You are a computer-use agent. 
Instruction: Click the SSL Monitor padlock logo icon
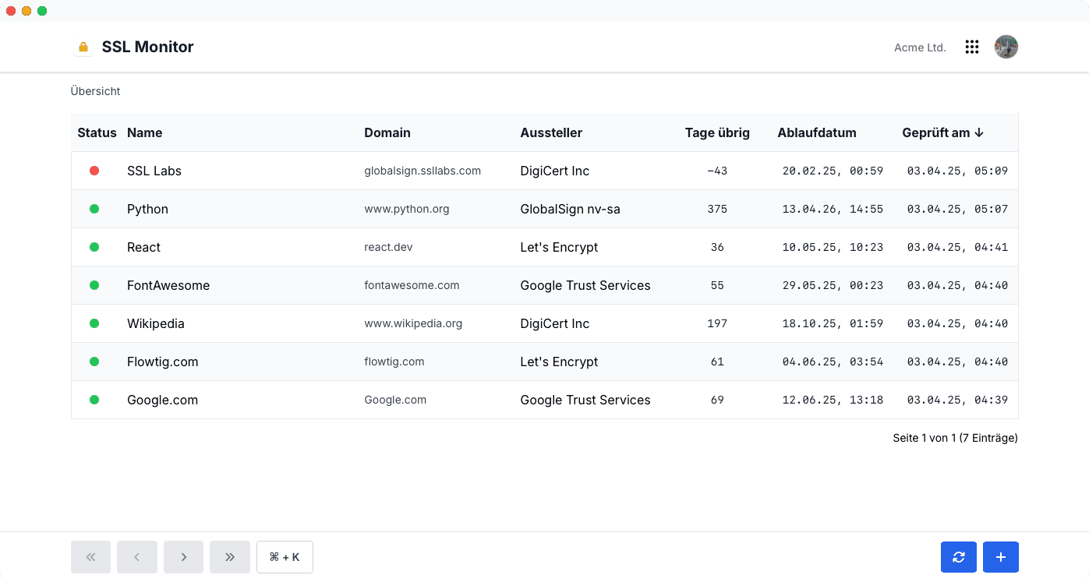click(83, 47)
